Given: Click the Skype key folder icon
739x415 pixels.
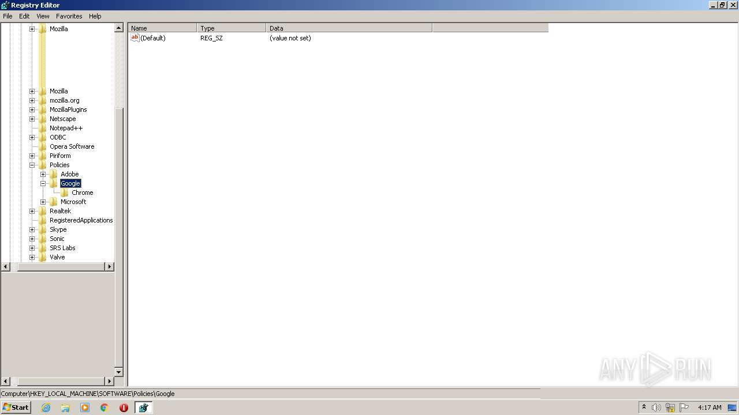Looking at the screenshot, I should pos(43,229).
